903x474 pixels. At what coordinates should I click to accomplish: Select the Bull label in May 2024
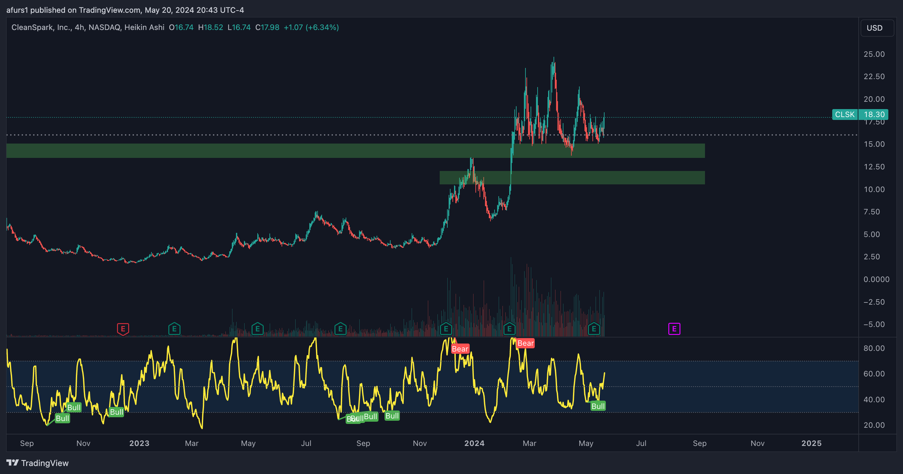(x=598, y=406)
